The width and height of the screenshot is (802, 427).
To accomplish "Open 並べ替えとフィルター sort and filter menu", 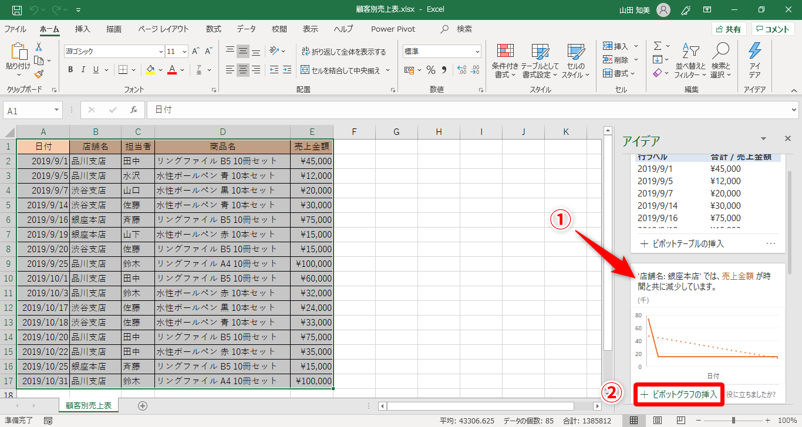I will tap(690, 60).
